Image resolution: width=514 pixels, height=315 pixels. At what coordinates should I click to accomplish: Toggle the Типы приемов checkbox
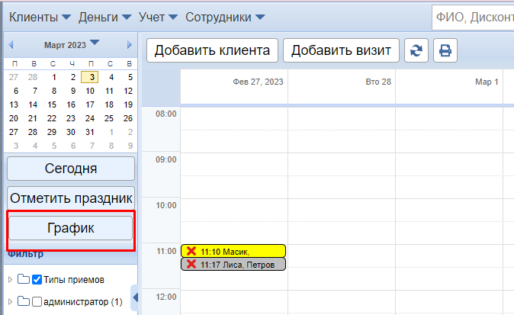tap(37, 280)
